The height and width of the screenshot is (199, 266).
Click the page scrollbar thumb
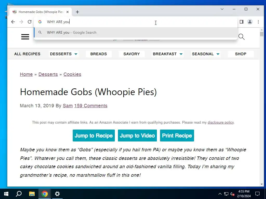262,34
